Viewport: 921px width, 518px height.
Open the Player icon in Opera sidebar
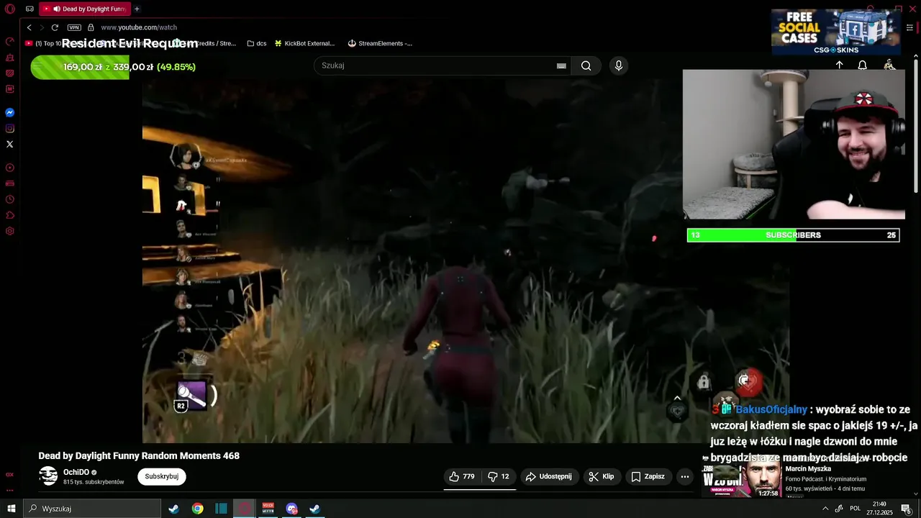click(x=10, y=168)
